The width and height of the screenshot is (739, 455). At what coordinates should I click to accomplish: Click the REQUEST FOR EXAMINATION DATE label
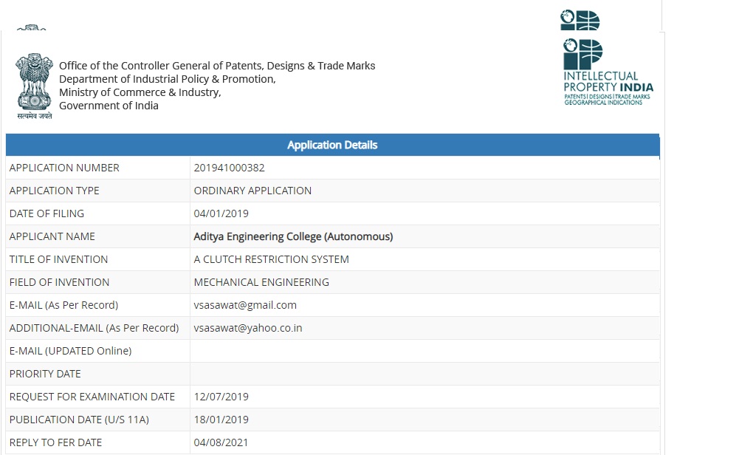click(x=92, y=397)
